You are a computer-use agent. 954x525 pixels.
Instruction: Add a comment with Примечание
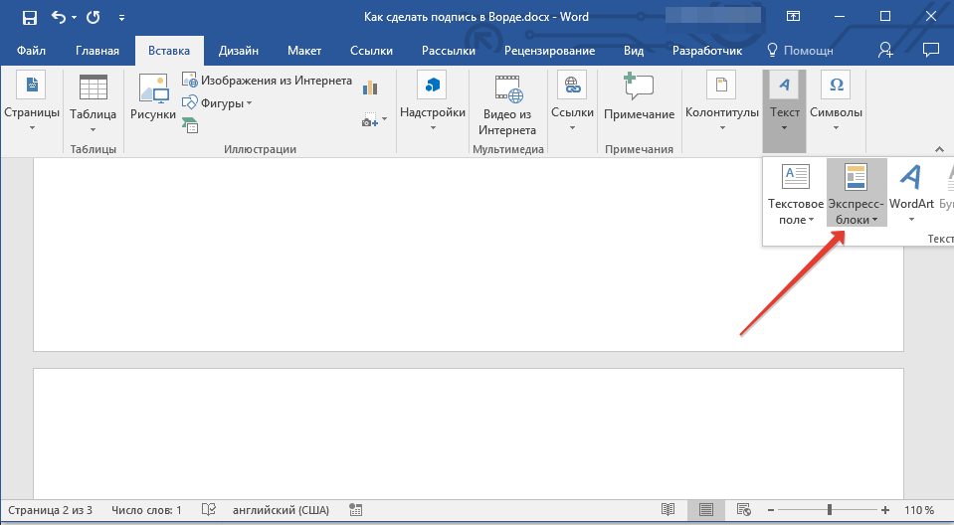click(639, 99)
